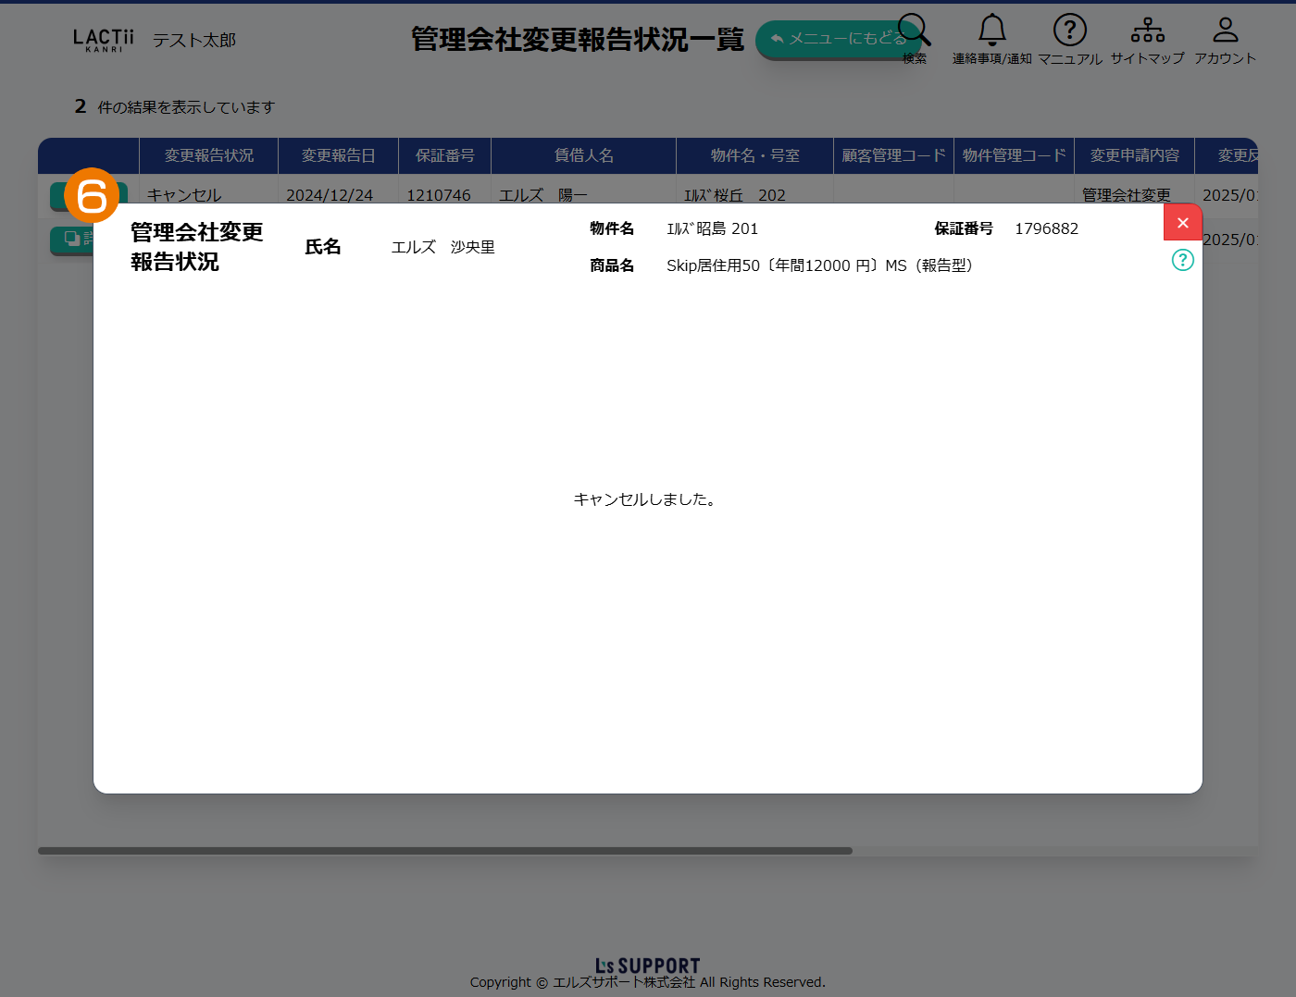Sort by 変更報告日 column header
The height and width of the screenshot is (997, 1296).
338,155
